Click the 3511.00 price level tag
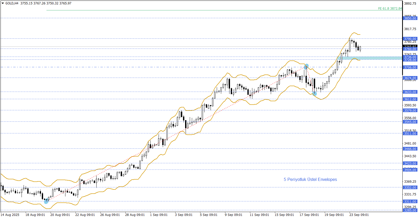Screen dimensions: 419x218 pos(410,133)
